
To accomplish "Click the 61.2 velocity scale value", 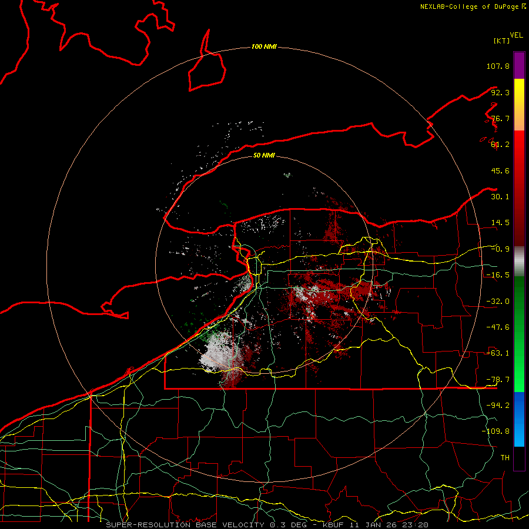I will 500,145.
